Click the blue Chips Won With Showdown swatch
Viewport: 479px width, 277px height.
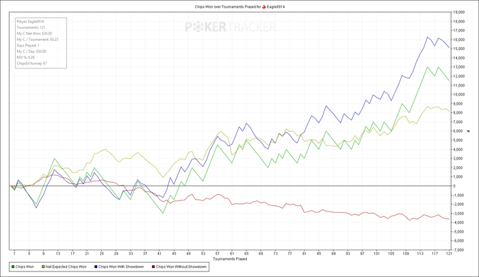point(96,267)
